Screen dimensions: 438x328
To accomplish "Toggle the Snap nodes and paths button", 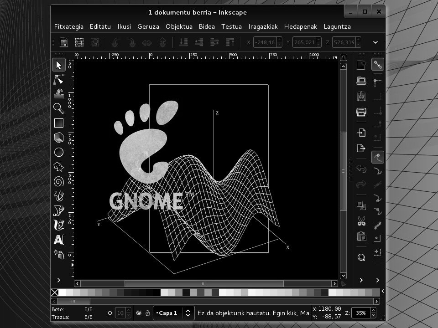I will (x=378, y=157).
